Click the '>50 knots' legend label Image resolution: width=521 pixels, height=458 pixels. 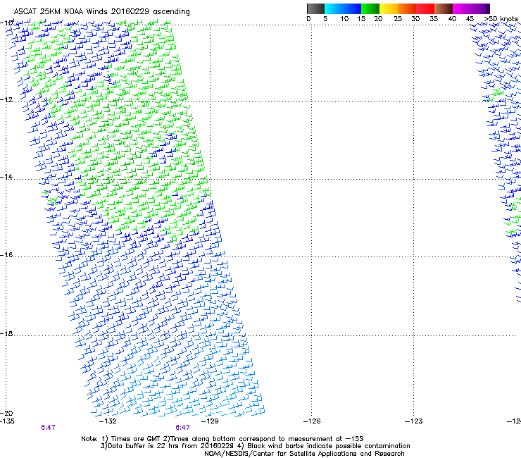(501, 19)
